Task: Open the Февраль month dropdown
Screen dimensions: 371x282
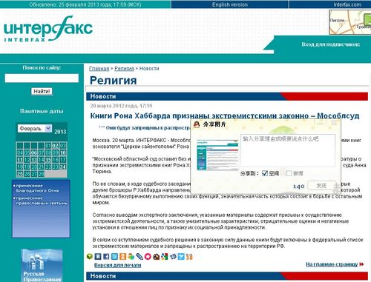Action: point(35,129)
